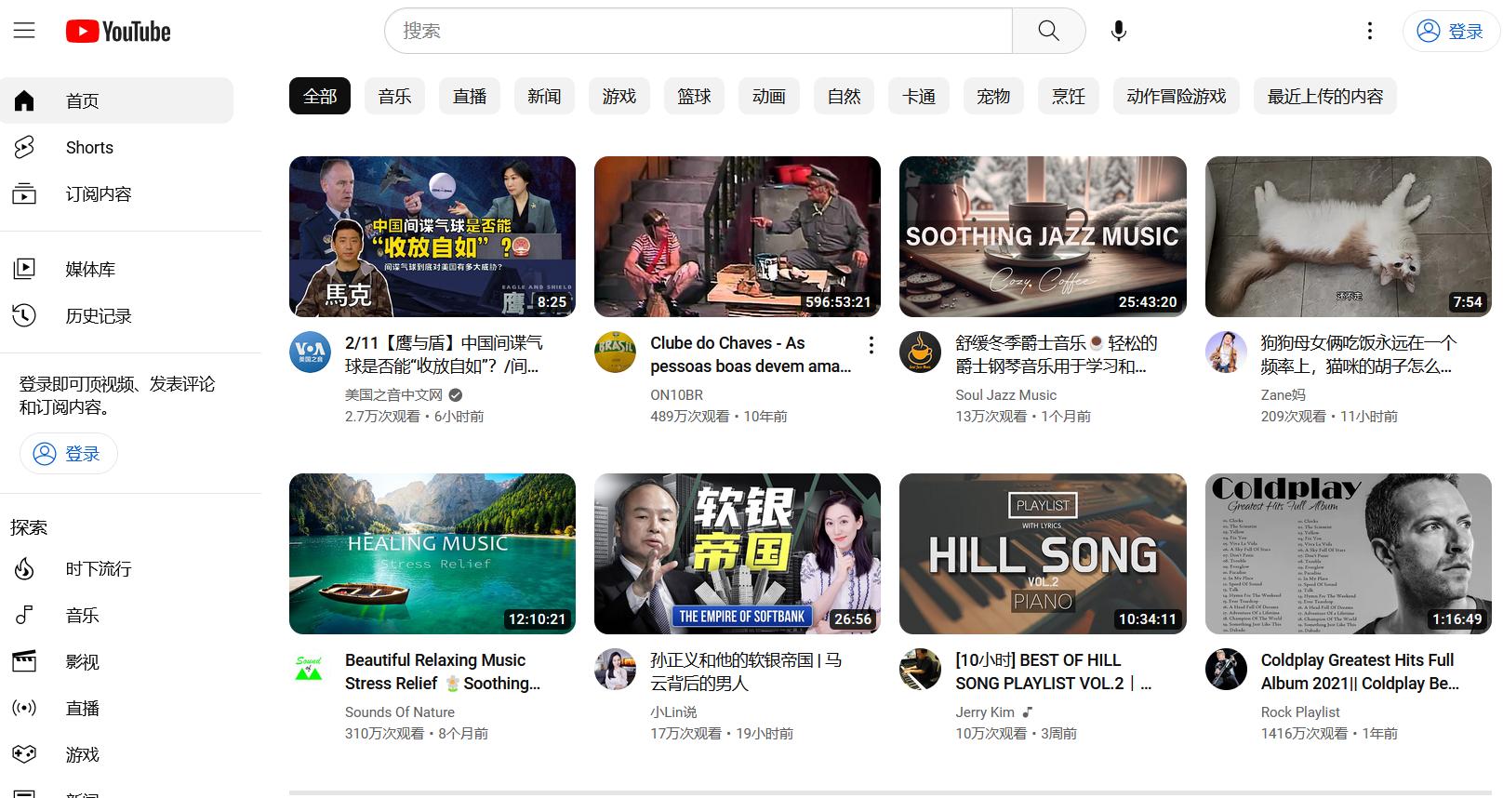The image size is (1503, 798).
Task: Click the 小Lin说 channel avatar
Action: coord(615,670)
